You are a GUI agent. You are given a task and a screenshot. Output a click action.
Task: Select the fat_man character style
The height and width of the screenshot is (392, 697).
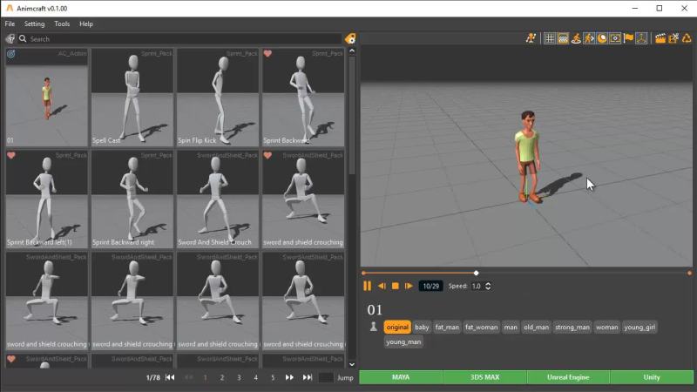(x=447, y=328)
